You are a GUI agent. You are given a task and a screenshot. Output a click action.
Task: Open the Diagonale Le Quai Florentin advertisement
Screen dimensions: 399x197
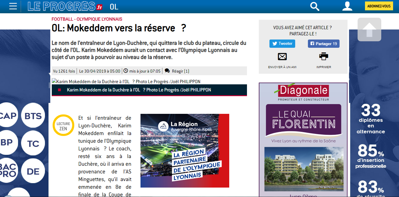[x=303, y=140]
